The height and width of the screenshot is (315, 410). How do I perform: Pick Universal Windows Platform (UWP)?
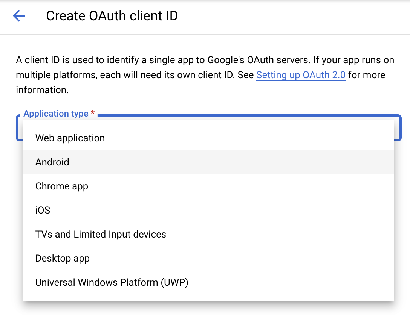coord(209,282)
